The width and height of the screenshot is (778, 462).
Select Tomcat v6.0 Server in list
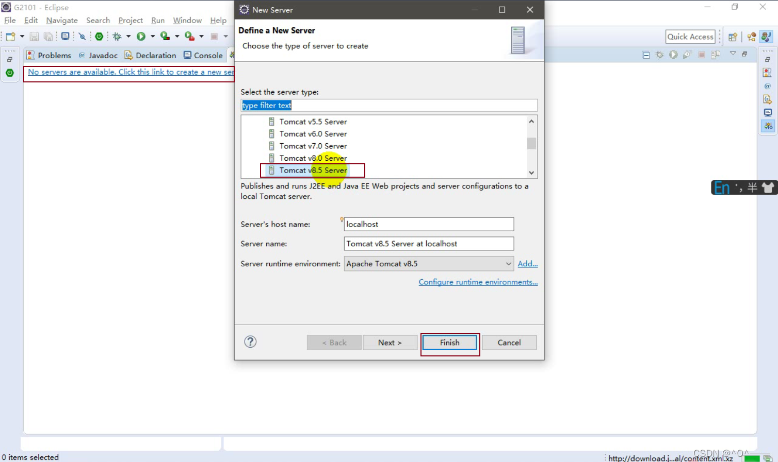click(313, 134)
